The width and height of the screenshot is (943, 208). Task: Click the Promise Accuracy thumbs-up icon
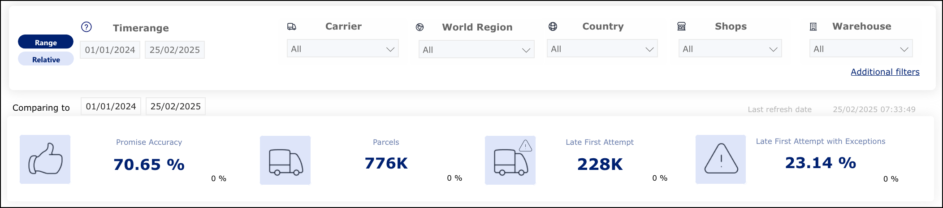[x=45, y=160]
